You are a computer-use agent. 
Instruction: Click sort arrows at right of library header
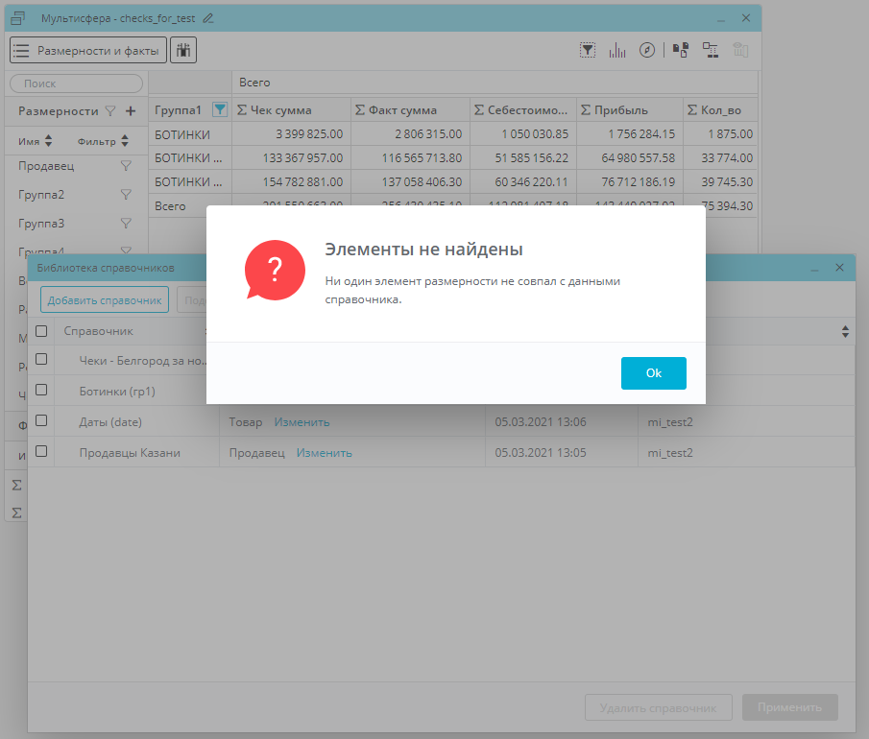coord(845,331)
